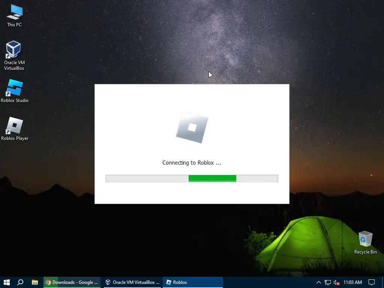Open File Explorer from the taskbar

pos(35,282)
